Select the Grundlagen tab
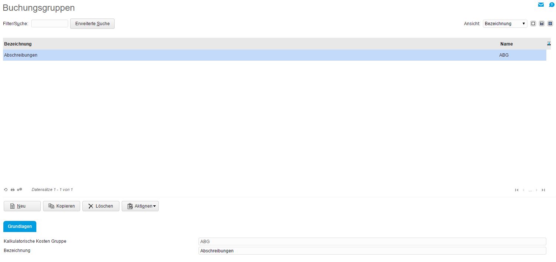This screenshot has height=262, width=556. [20, 226]
